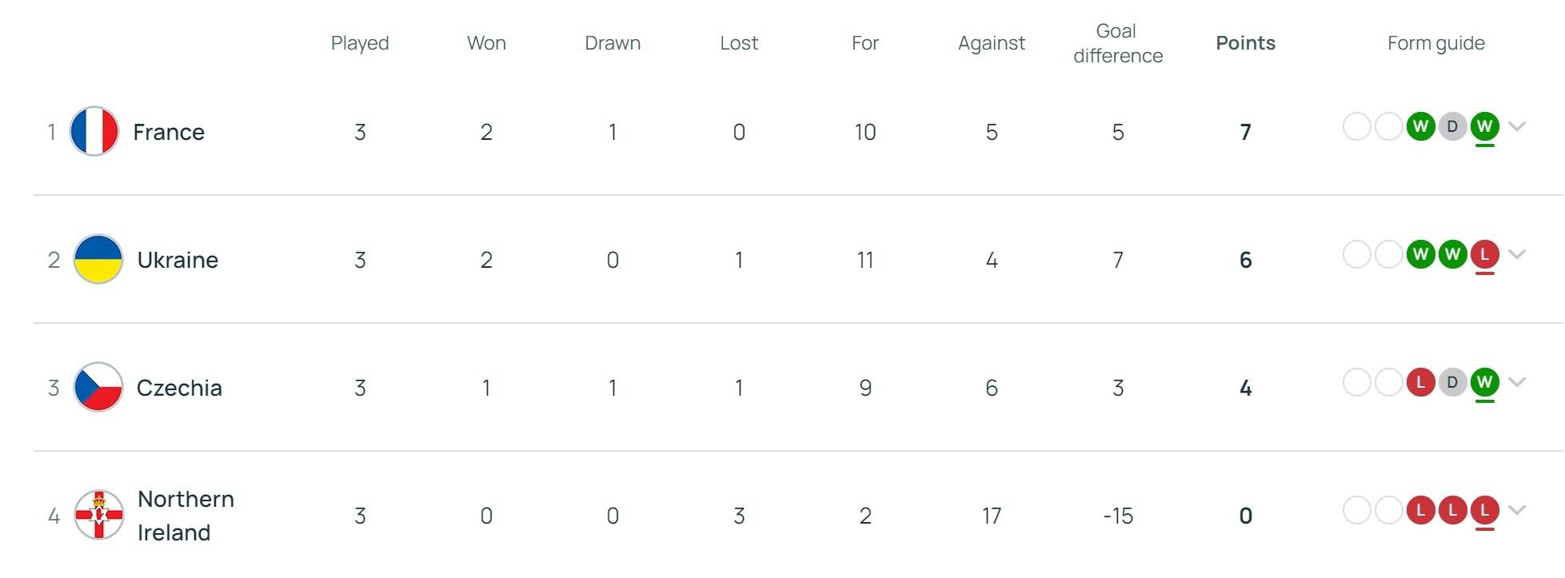
Task: Expand Czechia's form guide chevron
Action: (x=1517, y=382)
